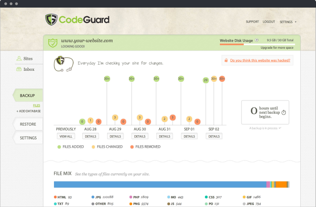Open Details for Aug 28
316x207 pixels.
click(x=90, y=136)
